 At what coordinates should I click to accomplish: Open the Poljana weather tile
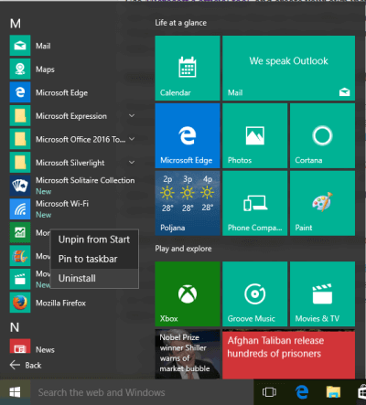[x=188, y=203]
